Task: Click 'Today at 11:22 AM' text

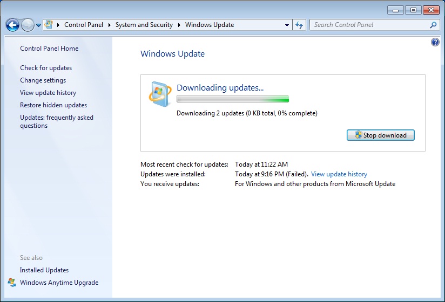Action: 261,164
